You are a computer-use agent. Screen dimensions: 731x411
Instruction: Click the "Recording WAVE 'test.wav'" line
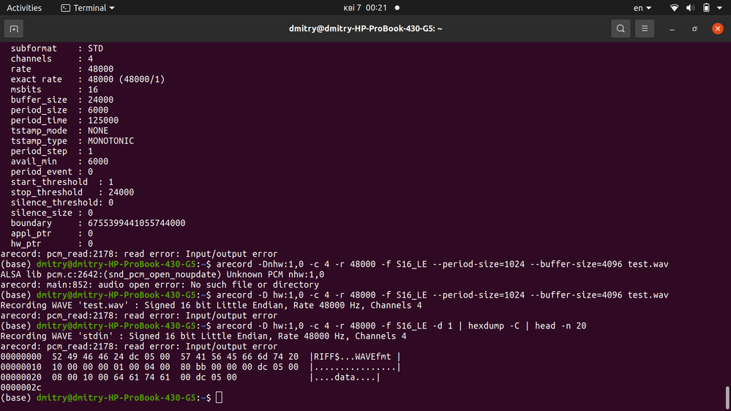[211, 305]
